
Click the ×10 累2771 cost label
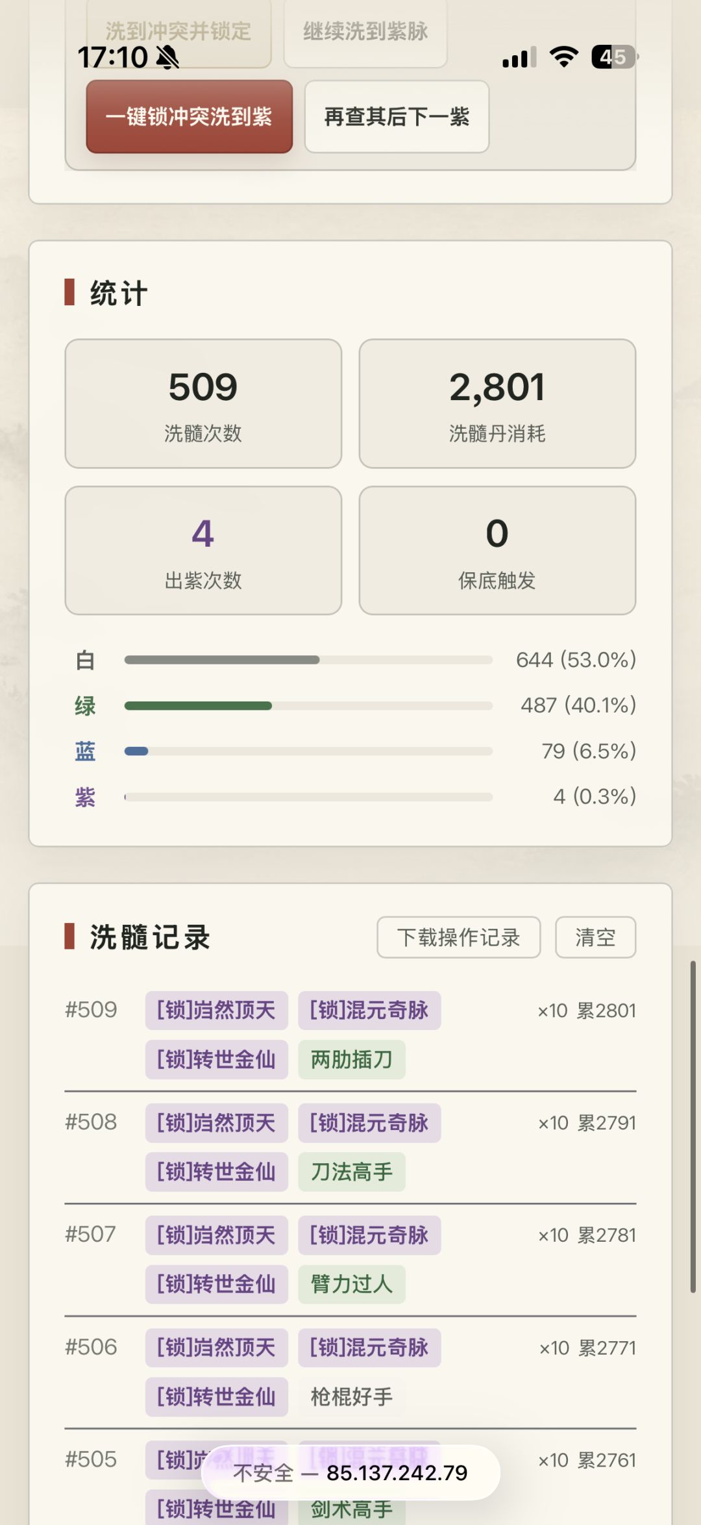587,1348
